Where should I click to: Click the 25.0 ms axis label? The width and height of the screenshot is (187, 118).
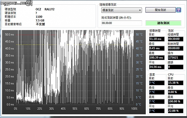point(10,69)
